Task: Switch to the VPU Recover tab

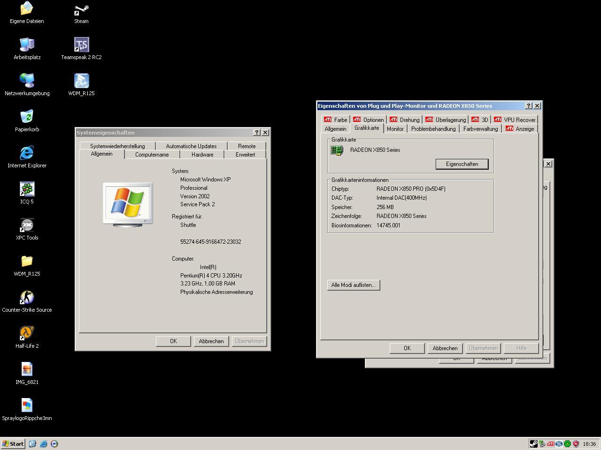Action: 515,120
